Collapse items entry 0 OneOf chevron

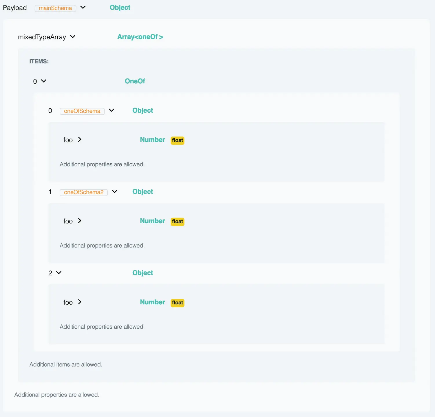click(44, 81)
